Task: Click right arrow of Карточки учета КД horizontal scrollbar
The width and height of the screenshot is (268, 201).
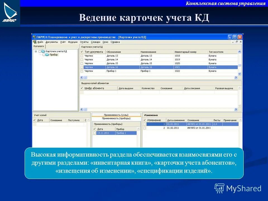Action: tap(236, 77)
